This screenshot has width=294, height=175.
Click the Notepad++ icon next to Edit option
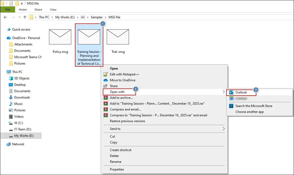105,74
